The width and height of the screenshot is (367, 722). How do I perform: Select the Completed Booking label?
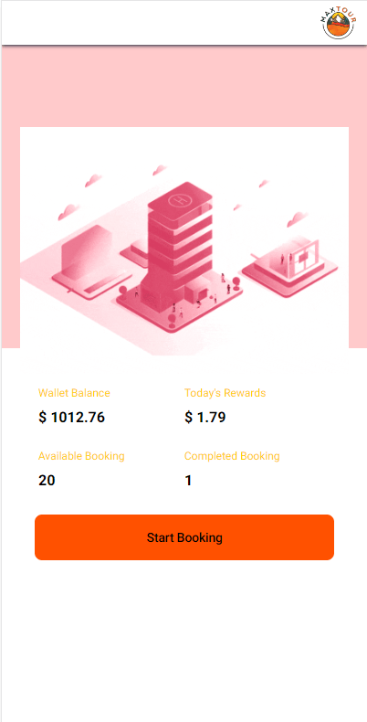pyautogui.click(x=232, y=456)
